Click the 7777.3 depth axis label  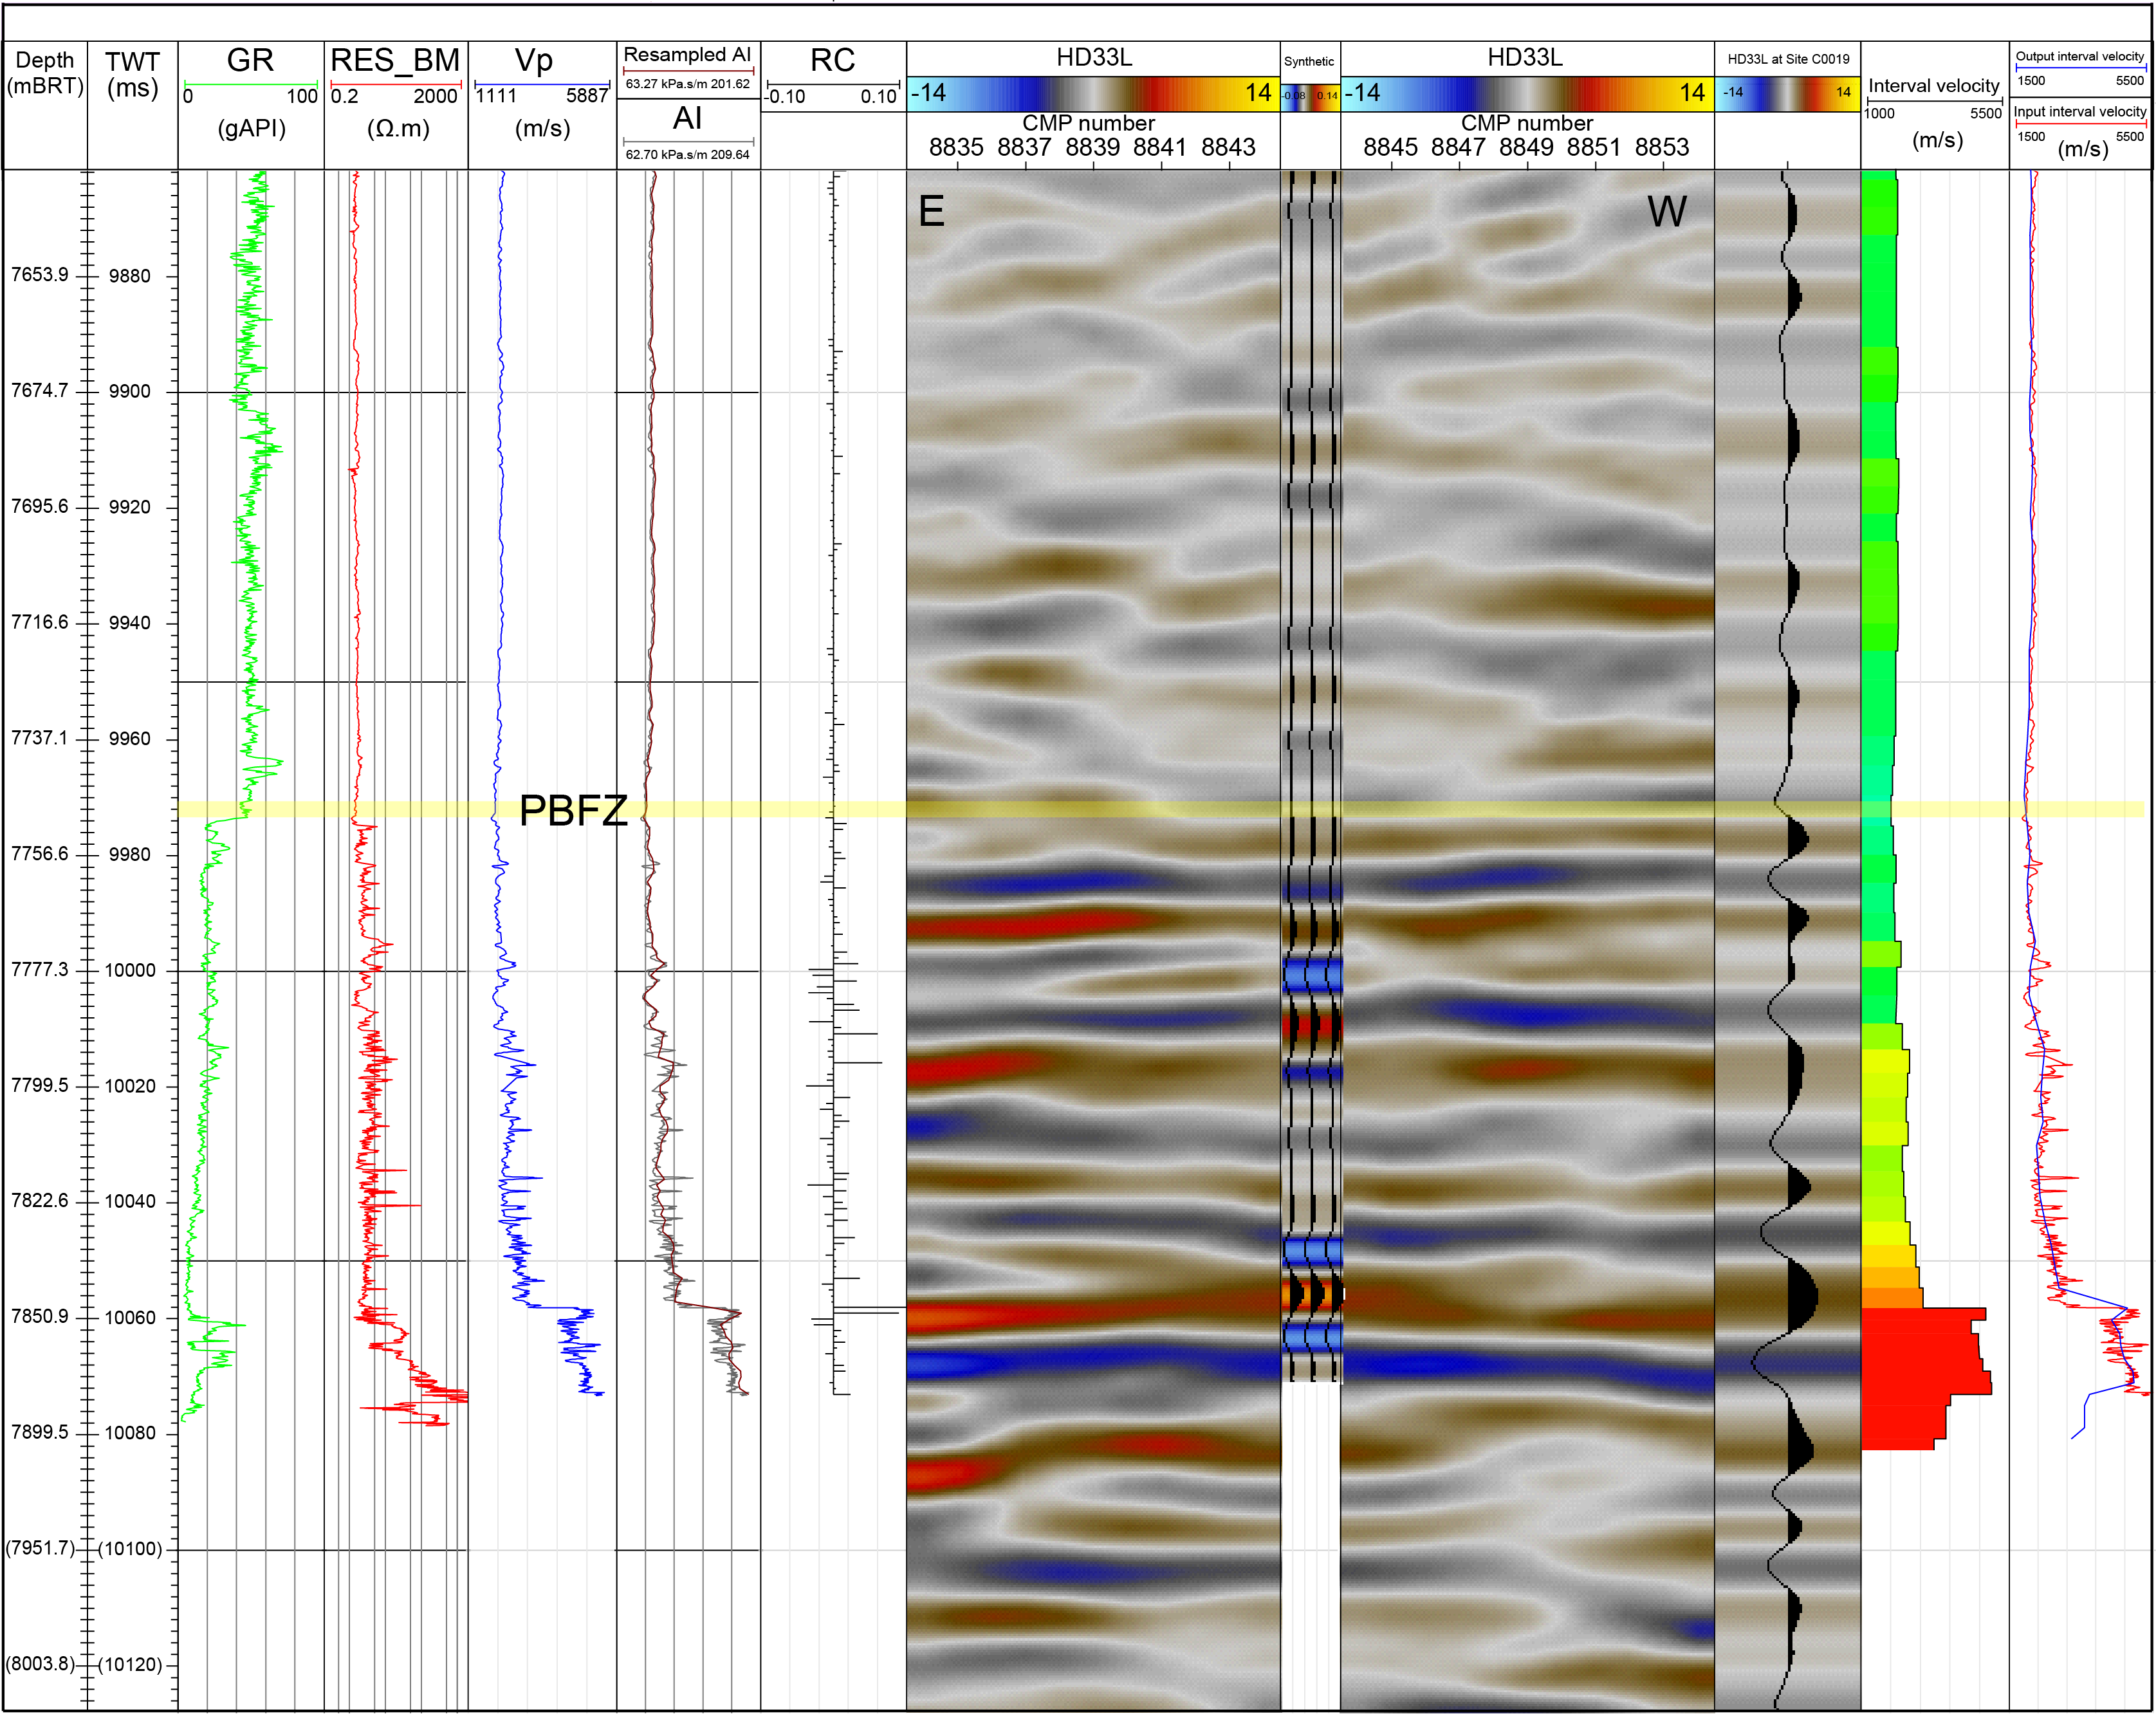tap(40, 970)
